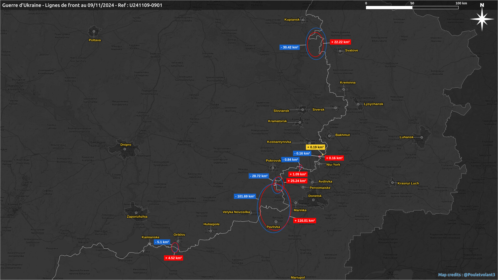The width and height of the screenshot is (498, 280).
Task: Click the - 5.1 km² blue label
Action: pos(162,242)
